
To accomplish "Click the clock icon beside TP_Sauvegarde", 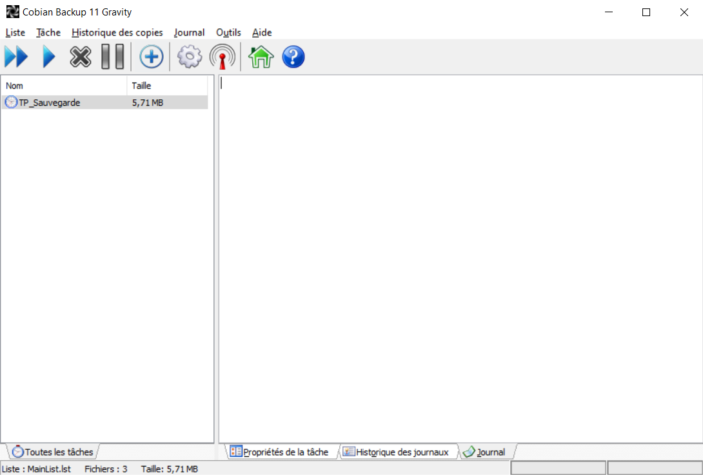I will pyautogui.click(x=11, y=102).
